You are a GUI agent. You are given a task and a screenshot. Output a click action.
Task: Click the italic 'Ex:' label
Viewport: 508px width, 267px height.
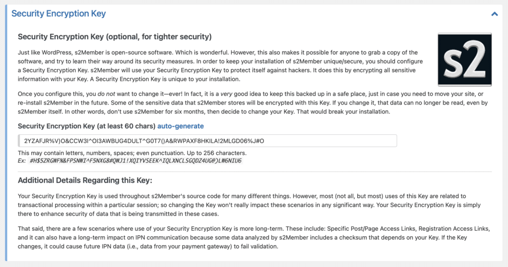click(22, 161)
